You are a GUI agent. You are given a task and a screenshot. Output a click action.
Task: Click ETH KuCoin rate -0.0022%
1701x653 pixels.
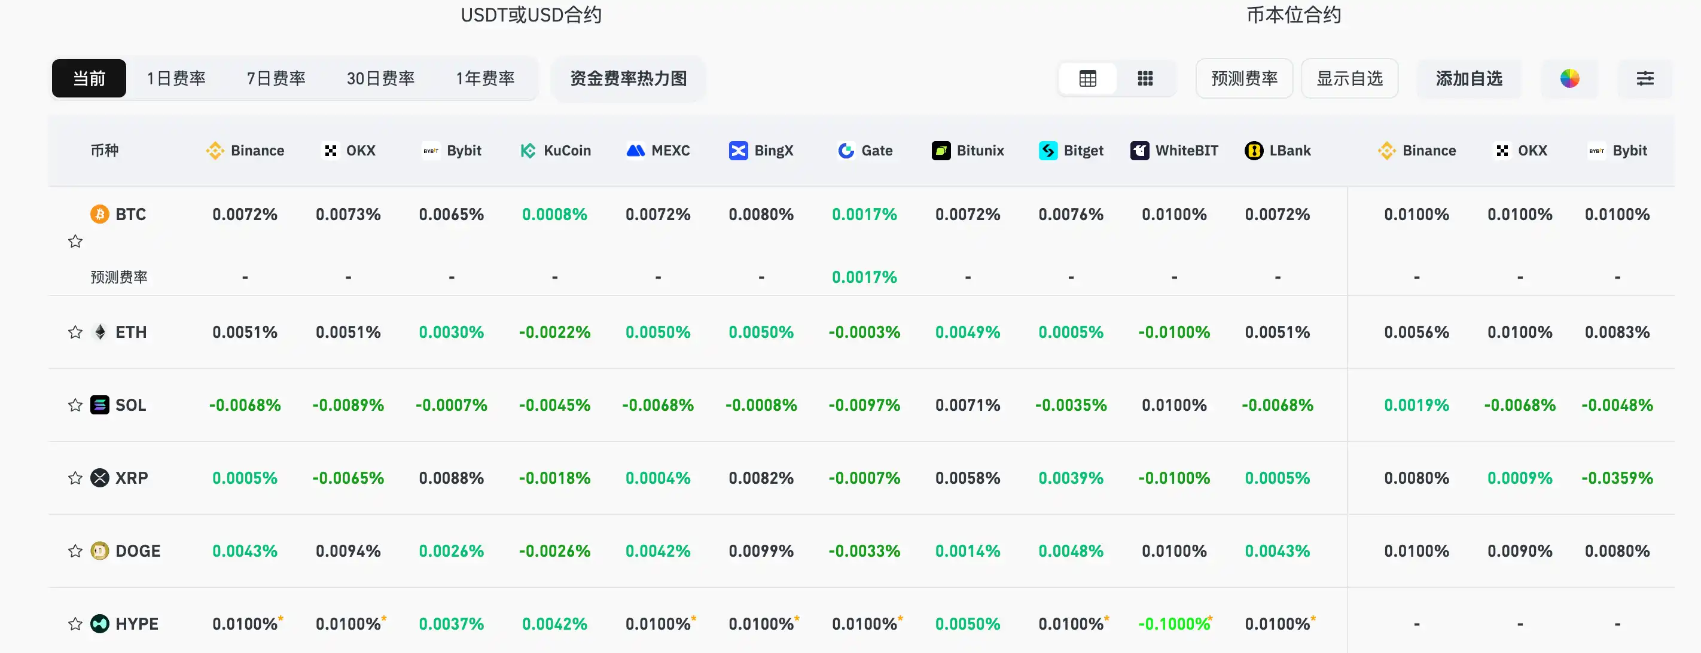pos(554,332)
